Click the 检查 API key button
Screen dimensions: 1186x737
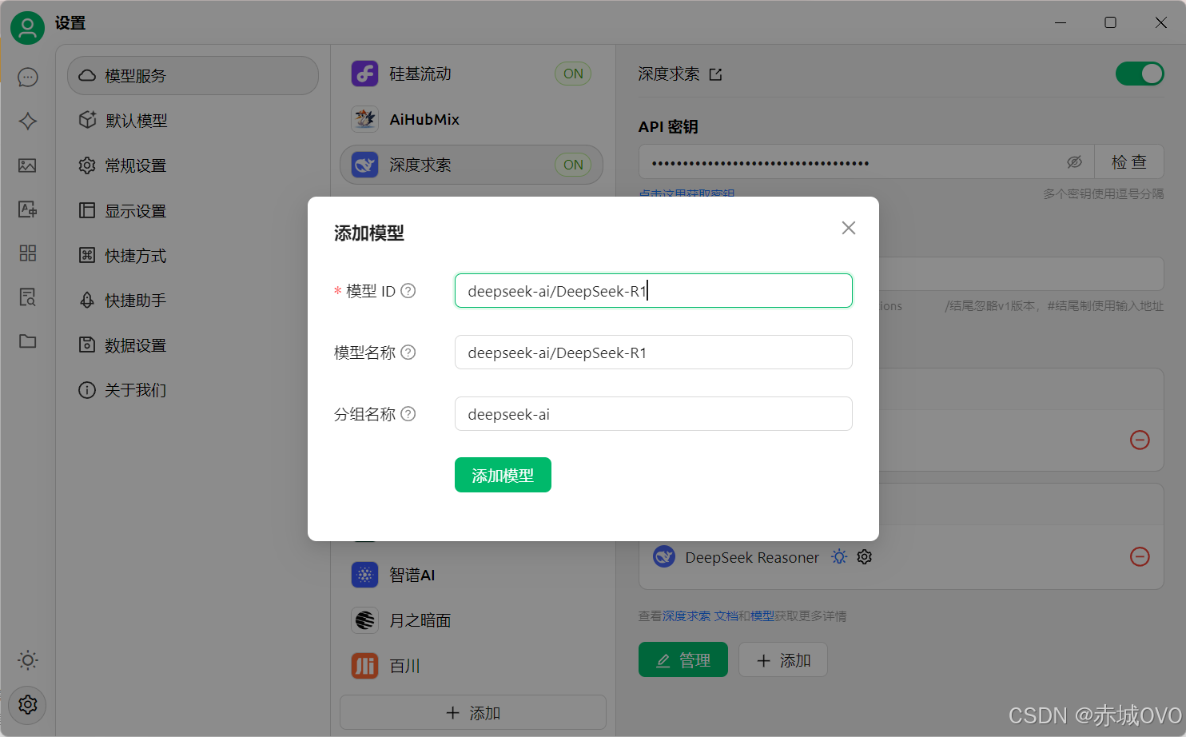coord(1128,162)
